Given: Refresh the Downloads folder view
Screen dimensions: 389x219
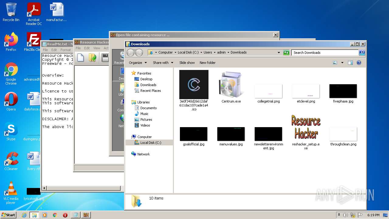Looking at the screenshot, I should [286, 53].
